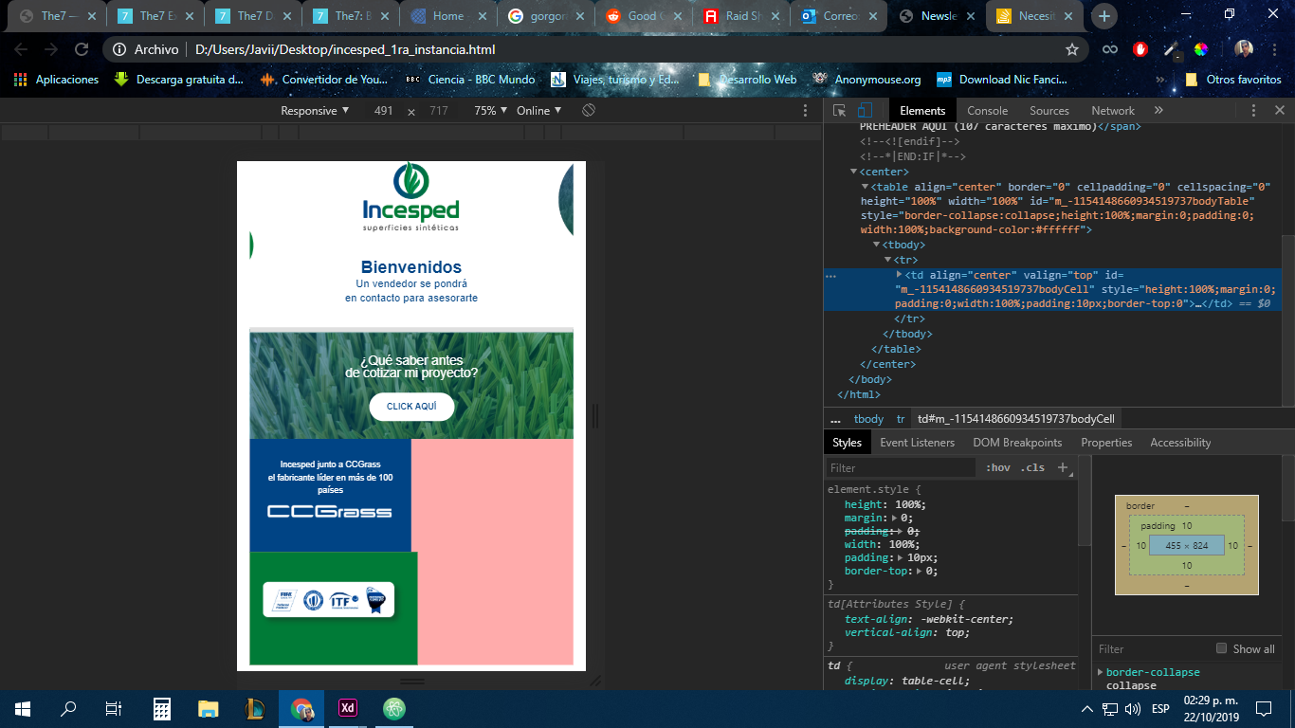
Task: Edit the viewport width field 491
Action: [x=383, y=111]
